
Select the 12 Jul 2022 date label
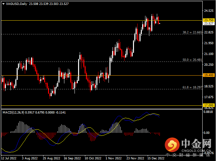tap(9, 158)
